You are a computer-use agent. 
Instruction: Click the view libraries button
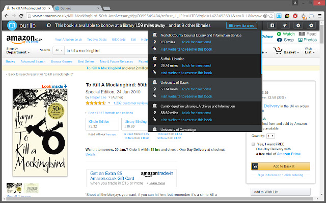[x=241, y=25]
